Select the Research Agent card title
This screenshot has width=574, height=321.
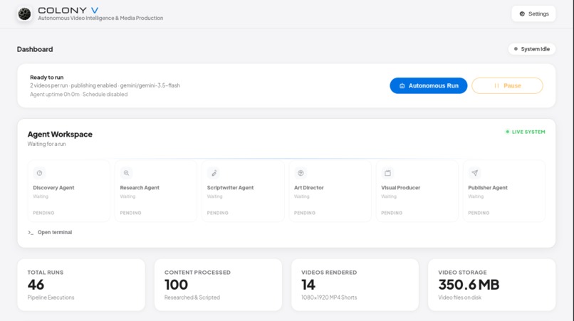(140, 187)
